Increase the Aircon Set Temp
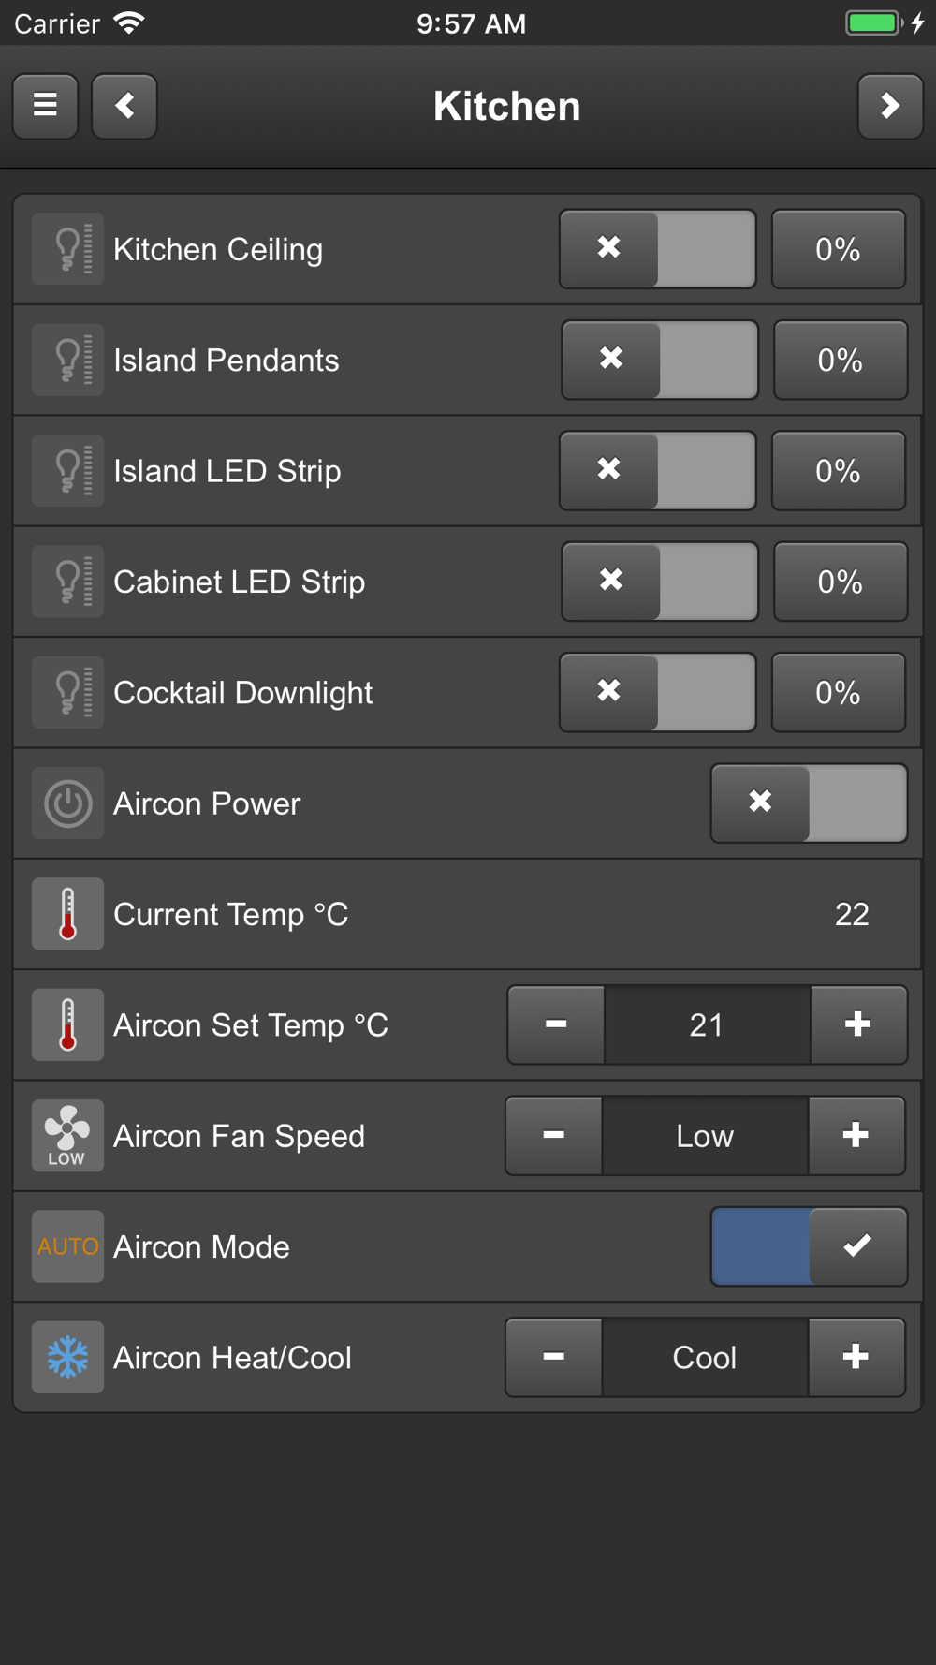This screenshot has width=936, height=1665. pyautogui.click(x=858, y=1025)
